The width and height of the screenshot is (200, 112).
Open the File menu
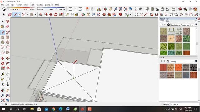(2, 5)
